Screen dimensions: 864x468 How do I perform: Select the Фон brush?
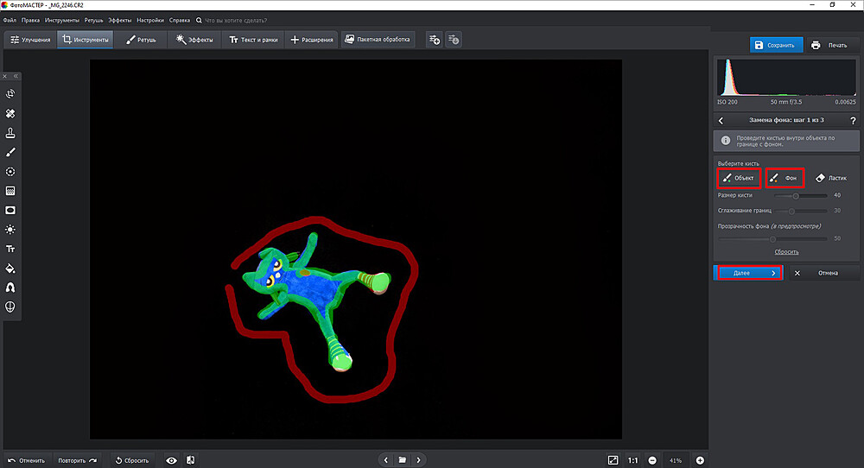pyautogui.click(x=785, y=178)
